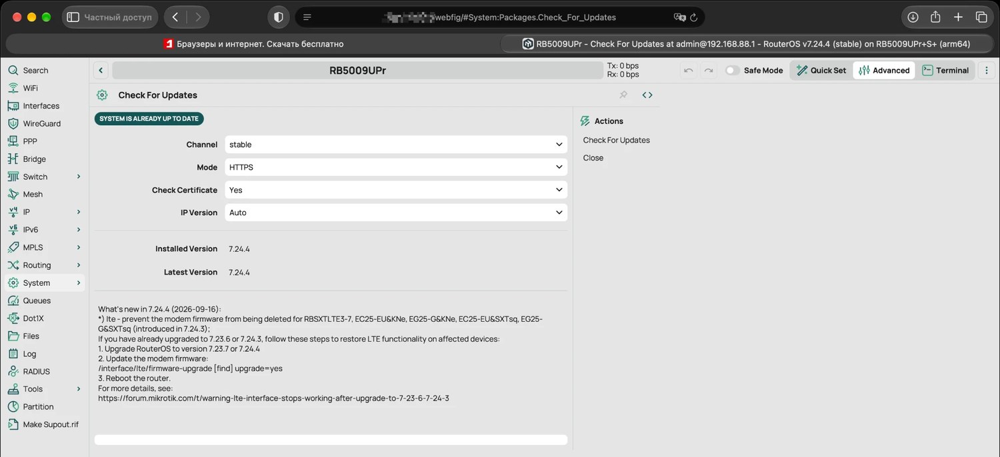Open Partition icon in sidebar
Screen dimensions: 1000x457
pyautogui.click(x=13, y=406)
